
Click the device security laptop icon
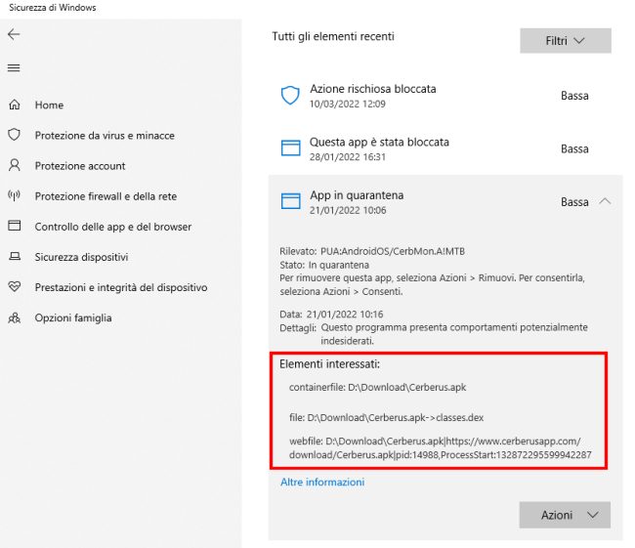click(x=14, y=257)
